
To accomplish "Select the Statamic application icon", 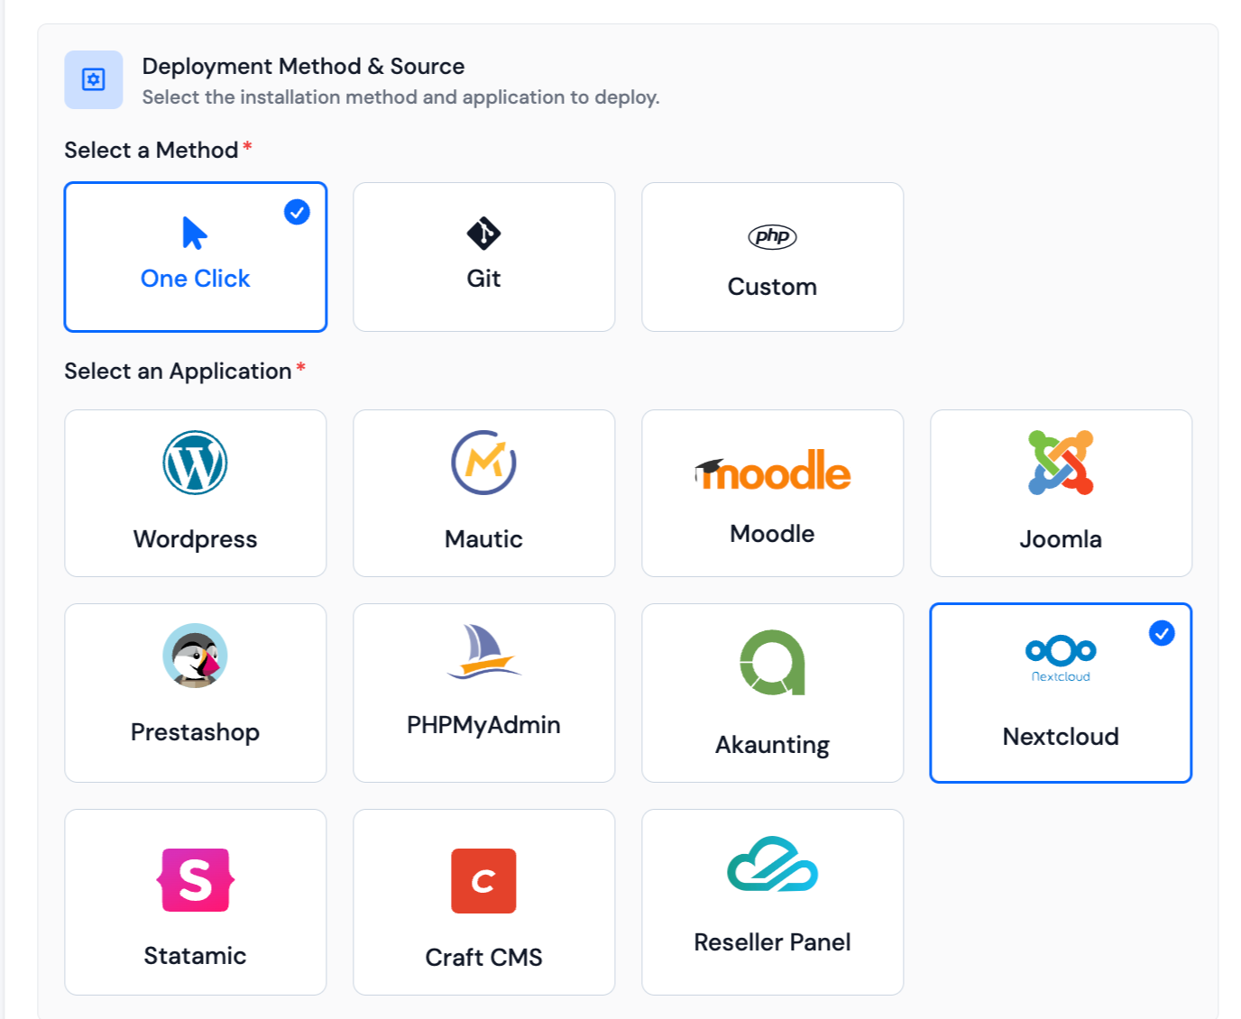I will click(x=195, y=881).
